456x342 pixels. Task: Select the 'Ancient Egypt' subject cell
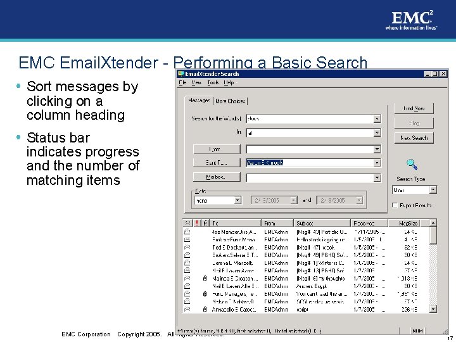click(312, 286)
